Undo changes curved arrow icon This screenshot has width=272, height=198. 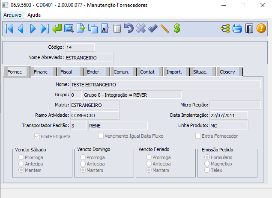(129, 28)
